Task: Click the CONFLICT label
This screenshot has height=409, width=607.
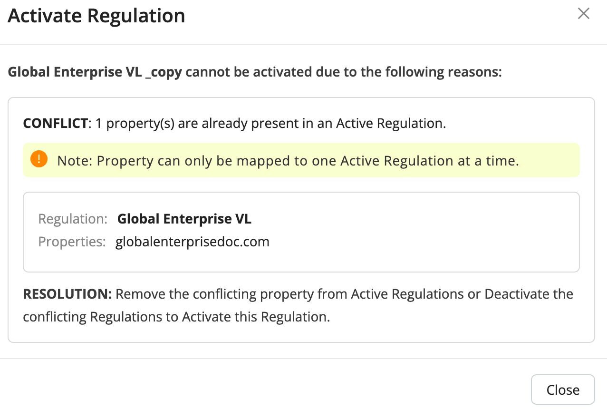Action: (56, 124)
